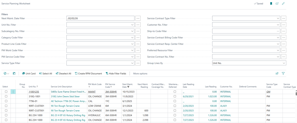Expand the Subcategory No. Filter dropdown
Image resolution: width=297 pixels, height=123 pixels.
[x=132, y=31]
